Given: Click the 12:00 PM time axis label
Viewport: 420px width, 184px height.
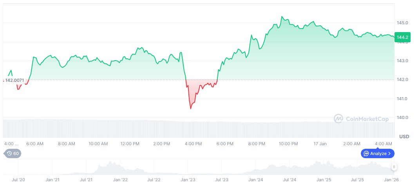Looking at the screenshot, I should (130, 144).
